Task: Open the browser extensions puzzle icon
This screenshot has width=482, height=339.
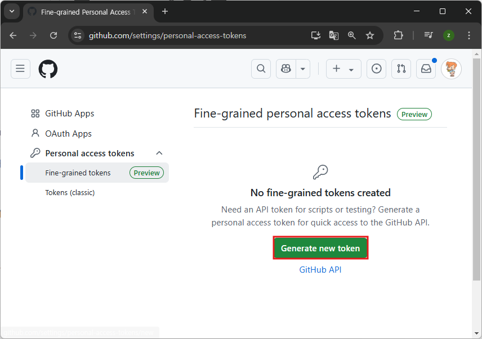Action: click(399, 35)
